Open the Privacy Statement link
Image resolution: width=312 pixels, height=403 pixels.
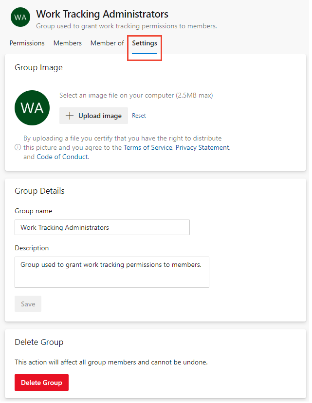202,147
